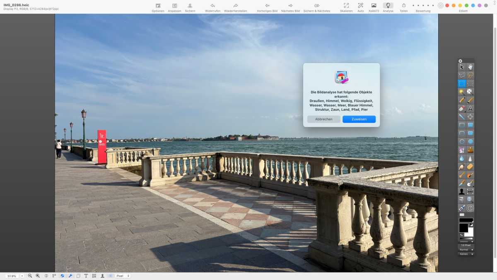Click Abbrechen in the dialog

point(323,119)
